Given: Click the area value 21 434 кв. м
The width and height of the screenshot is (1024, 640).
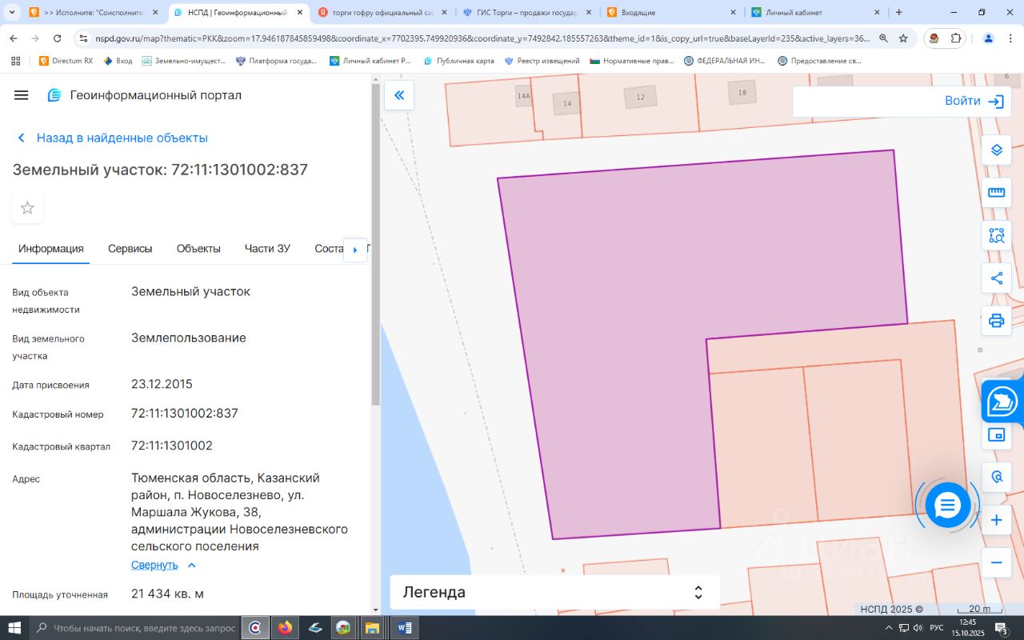Looking at the screenshot, I should coord(167,594).
